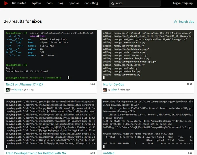
Task: Open the Nix for DevOps recording title
Action: point(114,84)
